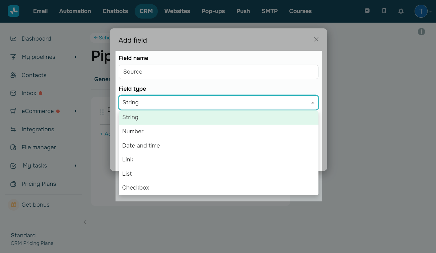Switch to the Automation tab

pos(75,11)
